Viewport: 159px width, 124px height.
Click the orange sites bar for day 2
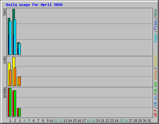click(x=15, y=77)
